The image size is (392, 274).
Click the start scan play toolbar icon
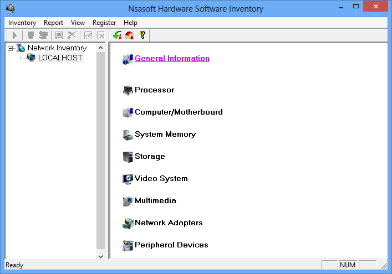pyautogui.click(x=14, y=35)
